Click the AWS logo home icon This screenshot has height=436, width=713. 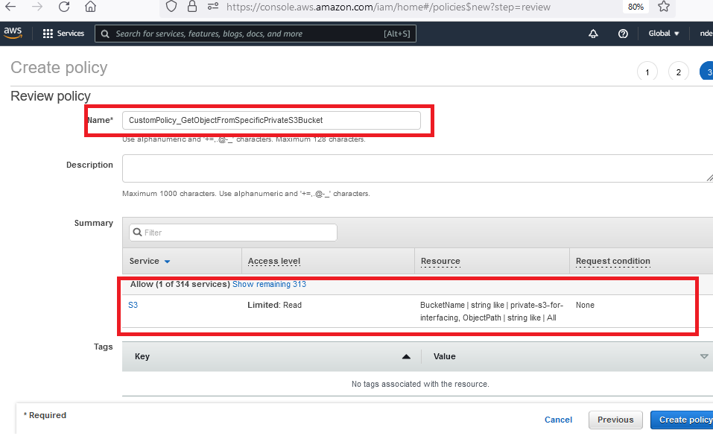[14, 33]
